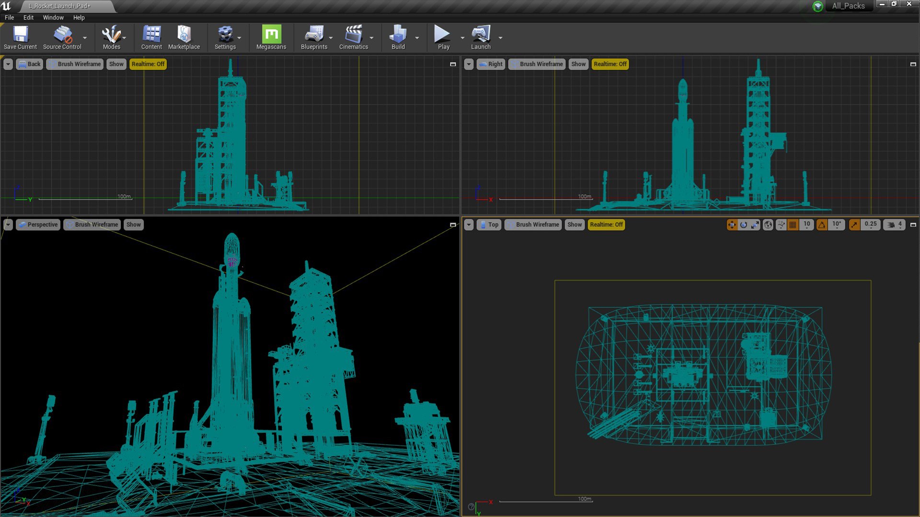Viewport: 920px width, 517px height.
Task: Expand the Build options dropdown arrow
Action: coord(416,37)
